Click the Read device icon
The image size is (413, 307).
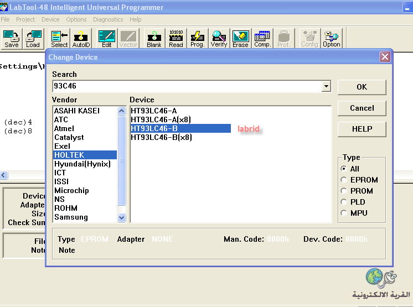click(176, 38)
